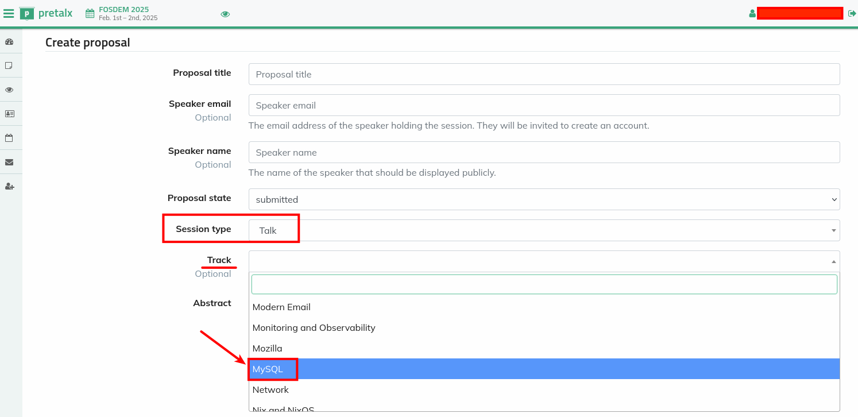The image size is (858, 417).
Task: Select MySQL from the track list
Action: point(268,369)
